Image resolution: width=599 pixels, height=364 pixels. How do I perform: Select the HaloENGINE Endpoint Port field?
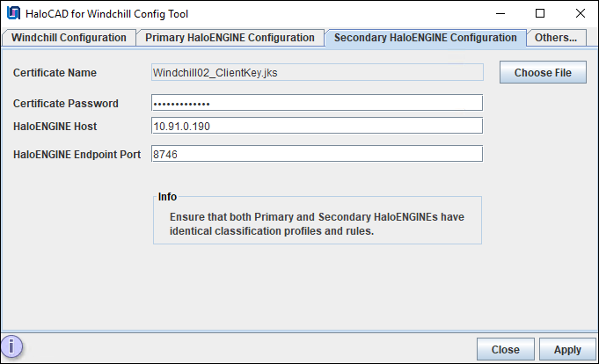(x=317, y=154)
